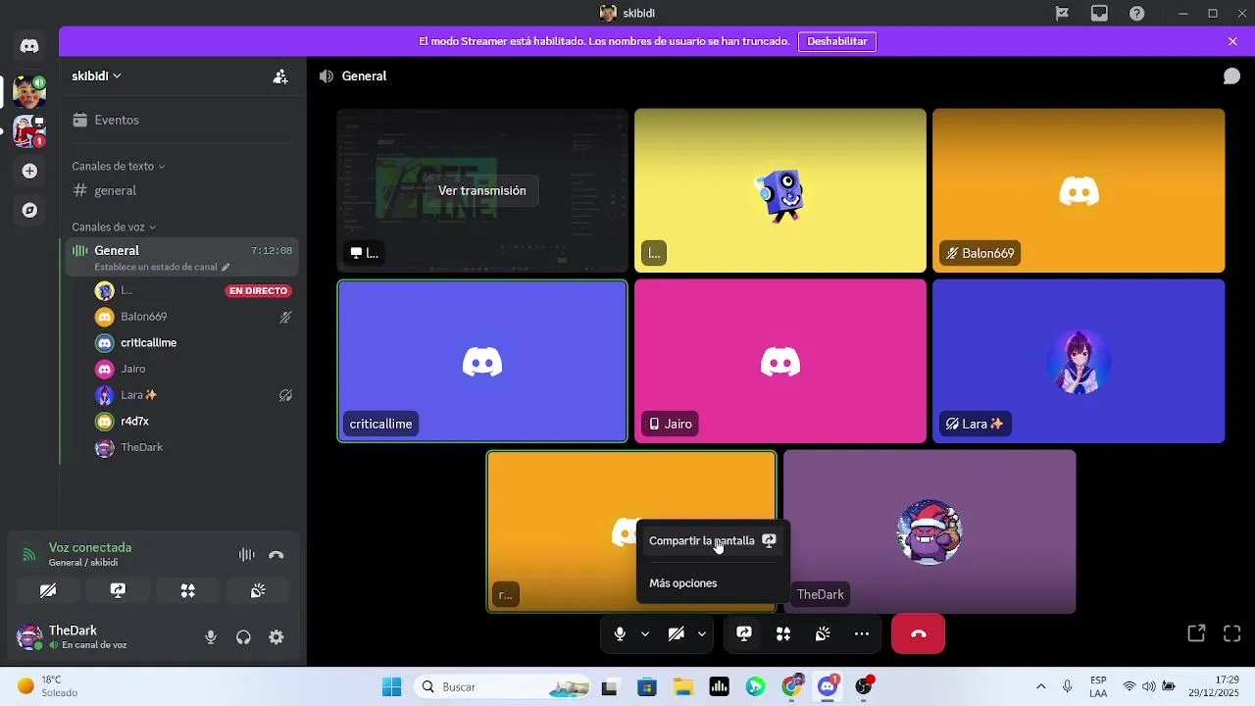Click the EN DIRECTO live badge
Viewport: 1255px width, 706px height.
259,291
